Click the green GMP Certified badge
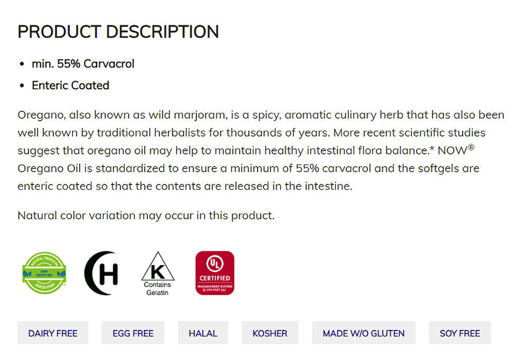528x360 pixels. tap(44, 273)
